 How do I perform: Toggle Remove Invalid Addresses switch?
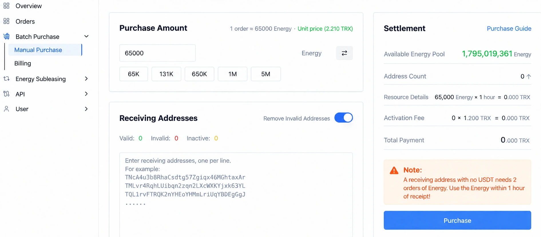tap(343, 118)
